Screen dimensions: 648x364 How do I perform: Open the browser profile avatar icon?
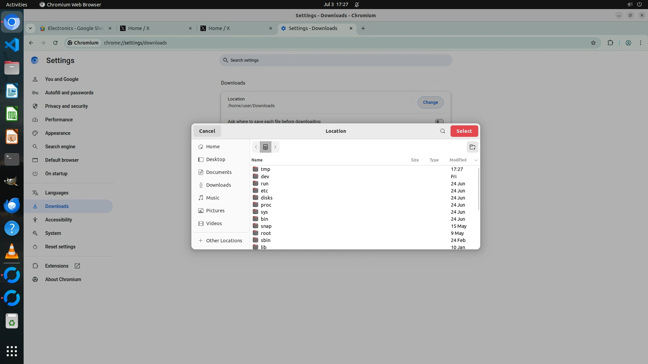coord(628,43)
